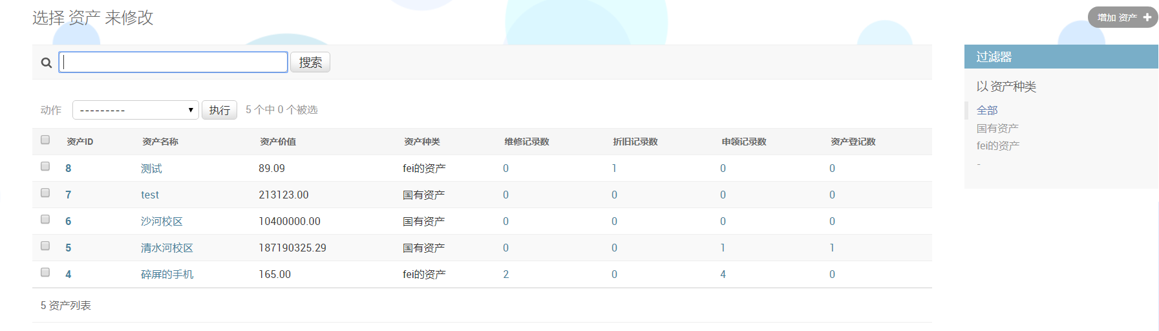Click the 资产登记数 column header
This screenshot has width=1159, height=331.
point(853,142)
